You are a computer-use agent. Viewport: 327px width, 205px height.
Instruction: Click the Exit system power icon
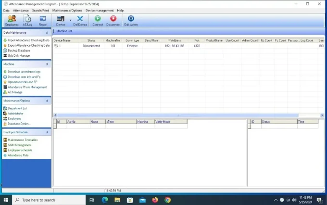(131, 20)
